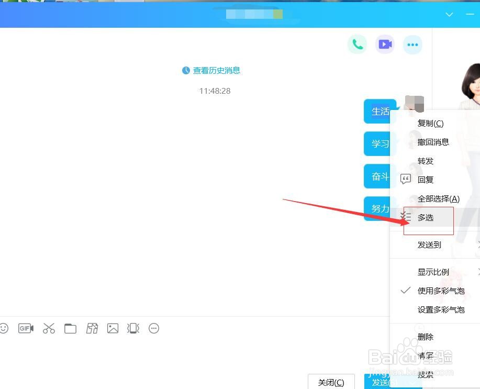Start a voice call
Screen dimensions: 480x389
(x=358, y=45)
